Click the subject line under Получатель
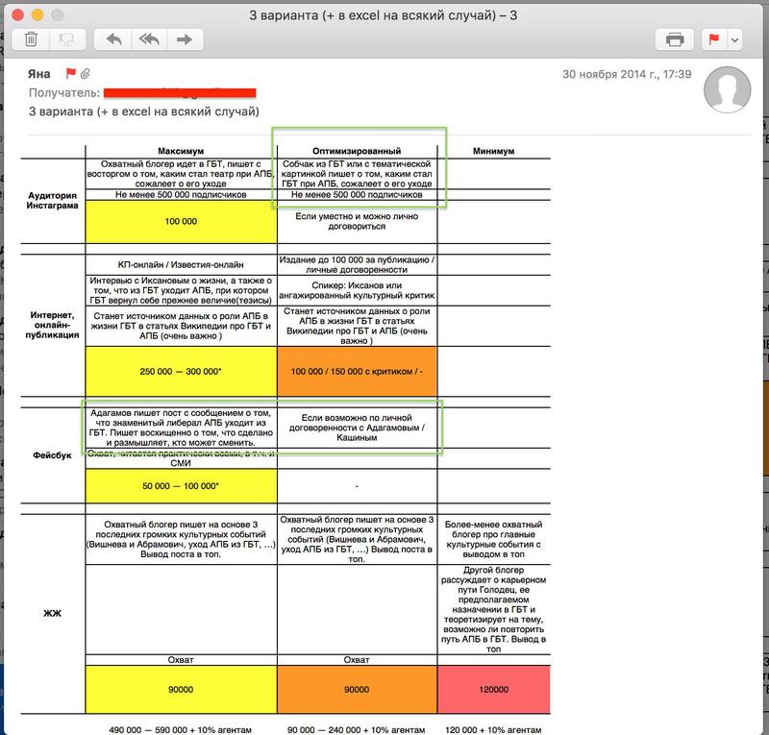Viewport: 769px width, 735px height. (x=143, y=111)
